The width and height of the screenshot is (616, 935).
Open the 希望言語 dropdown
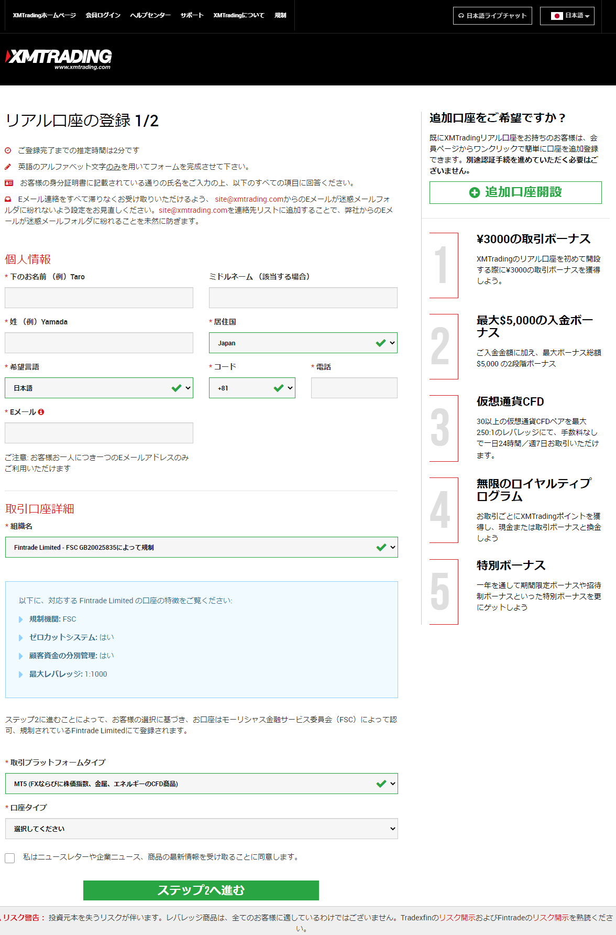(99, 388)
